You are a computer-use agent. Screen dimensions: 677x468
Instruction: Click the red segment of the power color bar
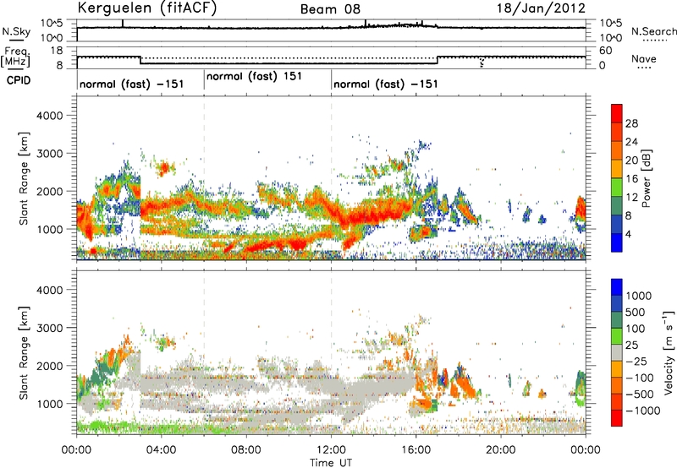click(x=617, y=113)
